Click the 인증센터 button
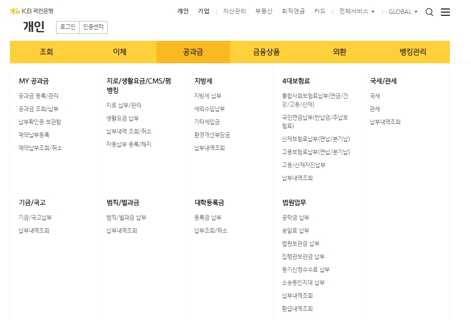Viewport: 471px width, 320px height. coord(92,27)
